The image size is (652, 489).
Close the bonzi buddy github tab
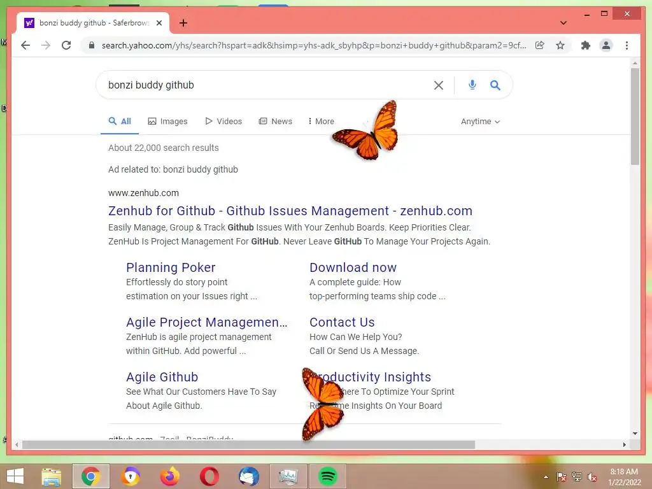point(159,23)
